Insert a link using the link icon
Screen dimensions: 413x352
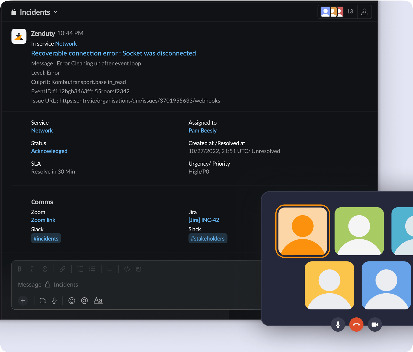coord(62,269)
